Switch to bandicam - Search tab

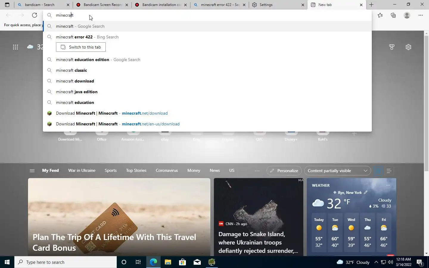(x=43, y=5)
